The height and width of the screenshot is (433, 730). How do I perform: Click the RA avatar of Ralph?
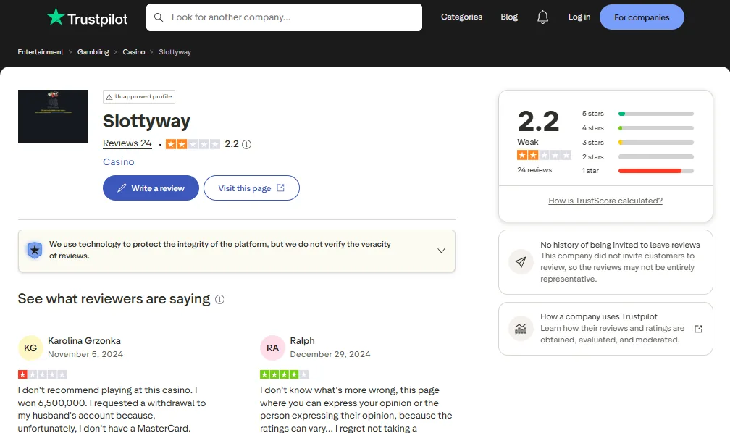coord(272,348)
